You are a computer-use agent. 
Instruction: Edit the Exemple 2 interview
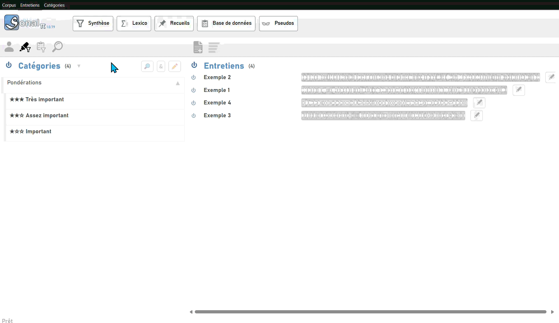click(x=551, y=77)
